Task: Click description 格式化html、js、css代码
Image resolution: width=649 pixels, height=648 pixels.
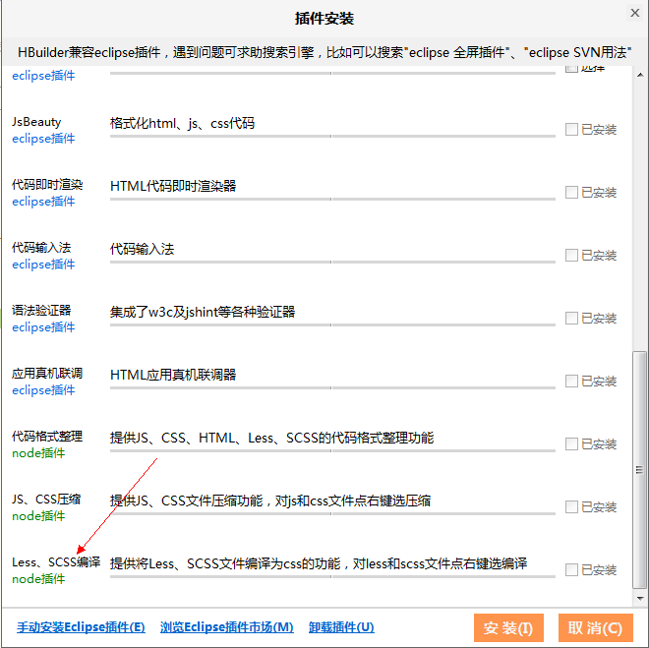Action: click(x=182, y=123)
